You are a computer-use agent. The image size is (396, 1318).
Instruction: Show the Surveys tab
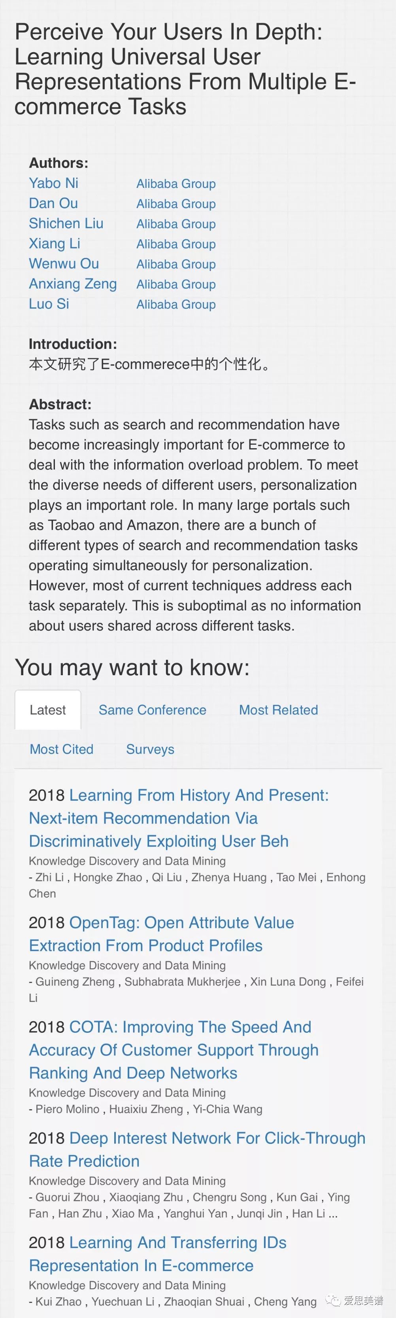click(x=150, y=749)
